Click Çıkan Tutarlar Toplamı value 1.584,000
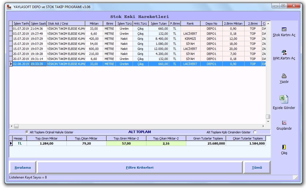This screenshot has height=188, width=306. tap(246, 143)
